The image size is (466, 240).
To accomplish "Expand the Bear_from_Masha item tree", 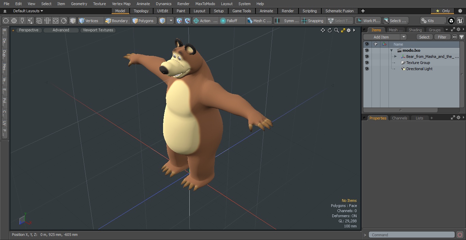I will pos(395,57).
